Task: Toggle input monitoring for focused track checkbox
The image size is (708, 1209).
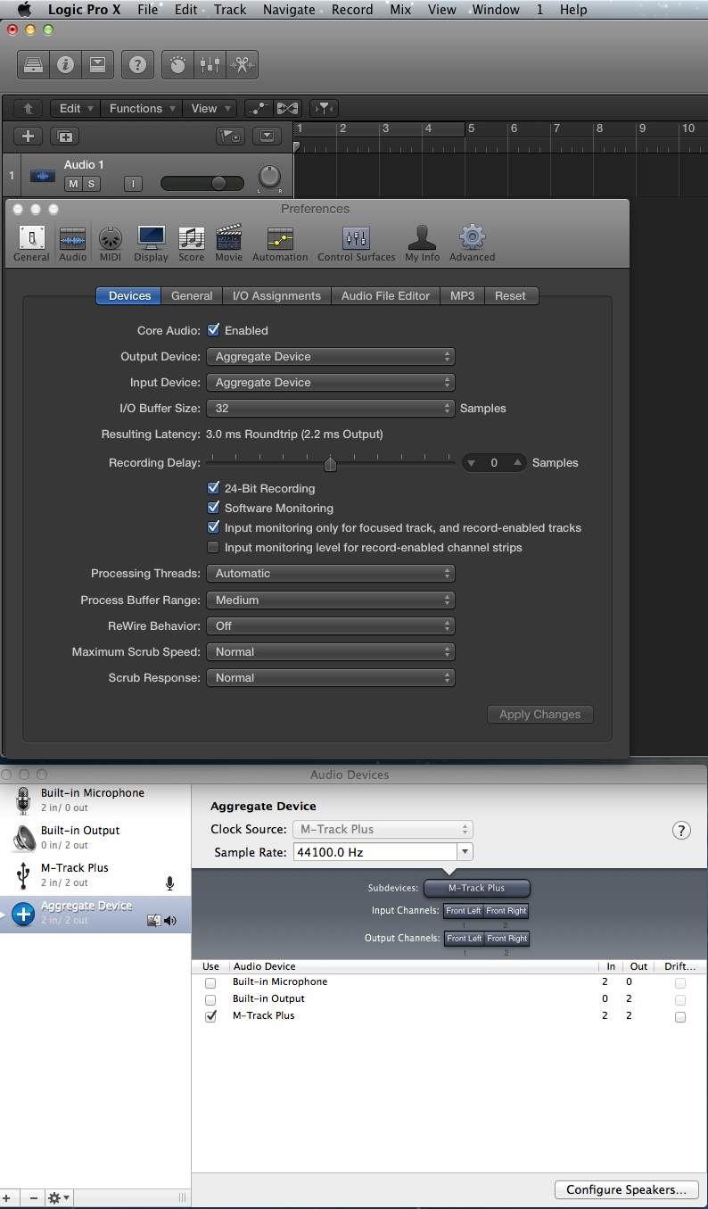Action: pos(213,527)
